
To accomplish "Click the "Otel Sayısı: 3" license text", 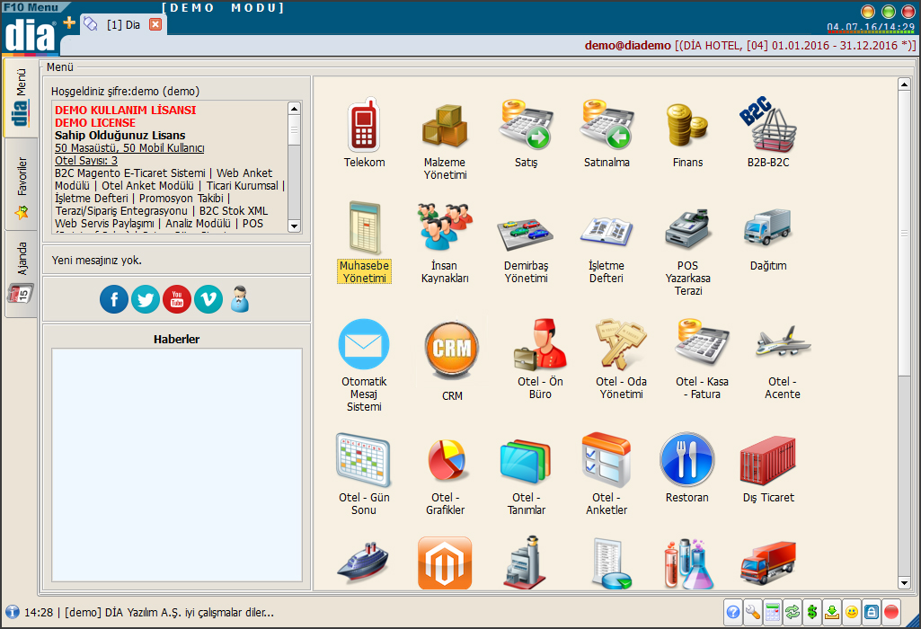I will point(86,160).
